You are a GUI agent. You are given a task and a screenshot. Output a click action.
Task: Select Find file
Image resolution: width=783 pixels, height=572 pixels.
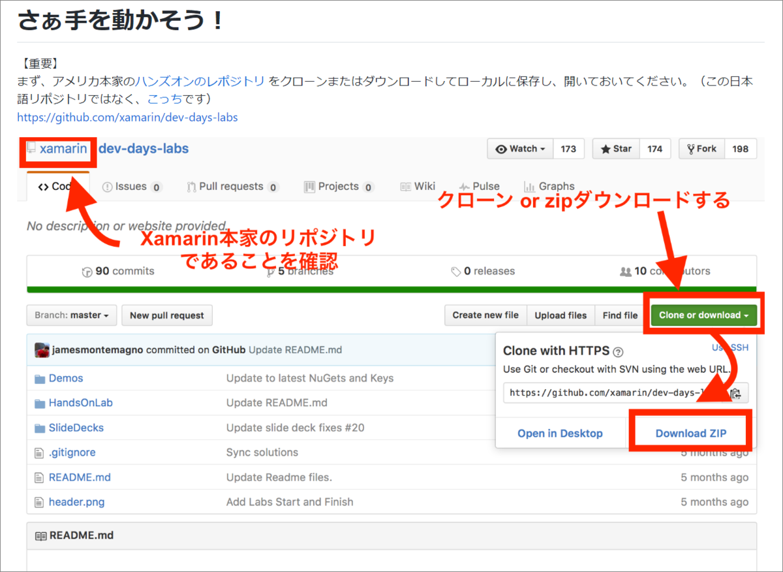[620, 315]
